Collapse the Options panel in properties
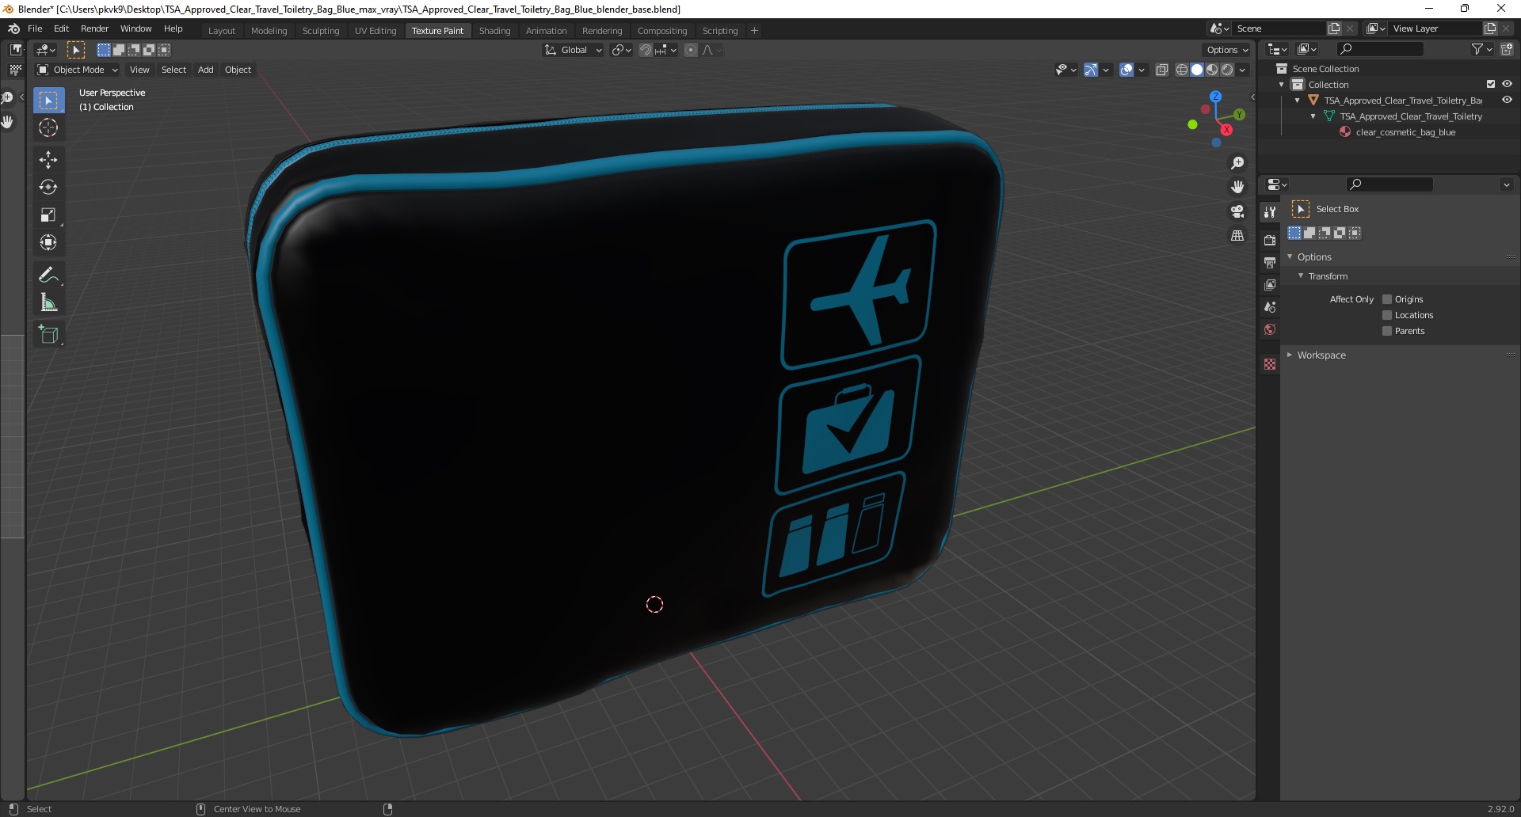Screen dimensions: 1521x817 click(x=1290, y=256)
